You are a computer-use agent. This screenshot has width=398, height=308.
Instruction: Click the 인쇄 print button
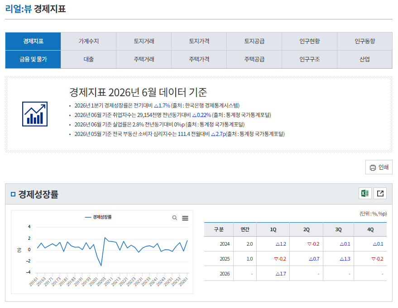[379, 167]
